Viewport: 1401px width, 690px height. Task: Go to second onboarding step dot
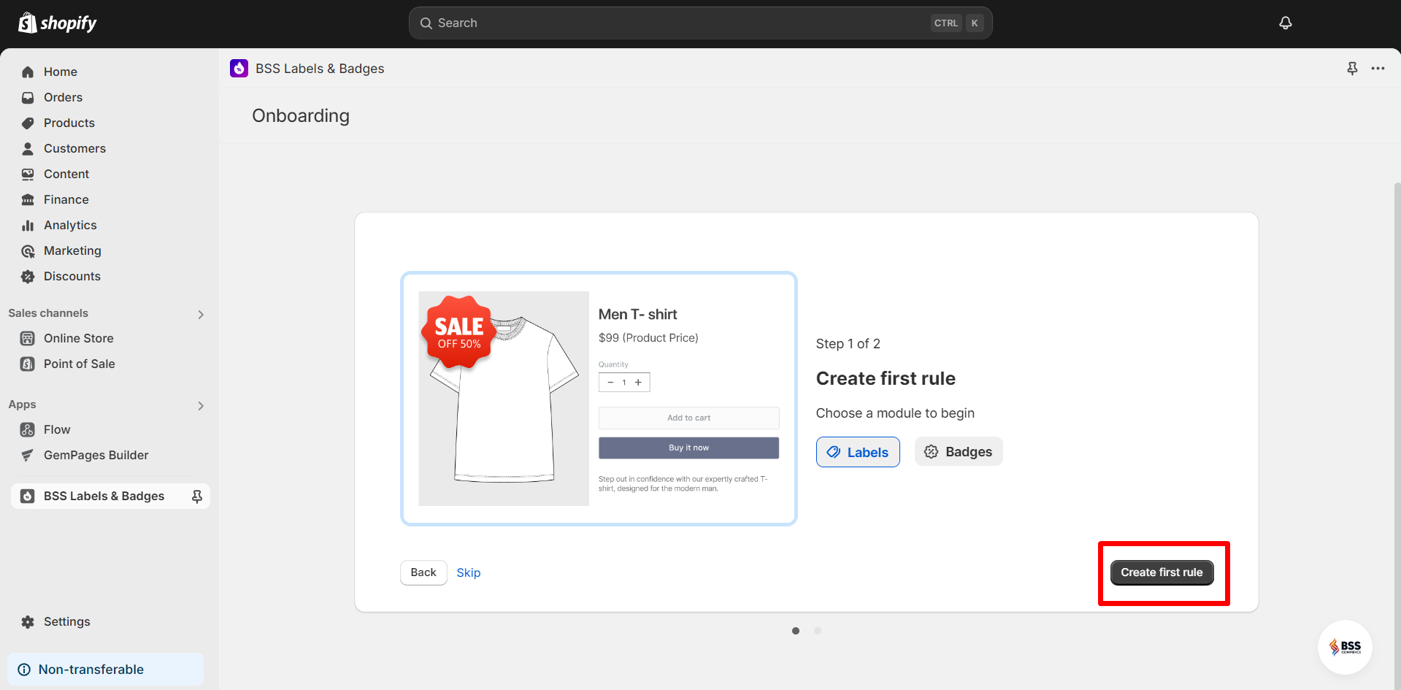(x=818, y=631)
